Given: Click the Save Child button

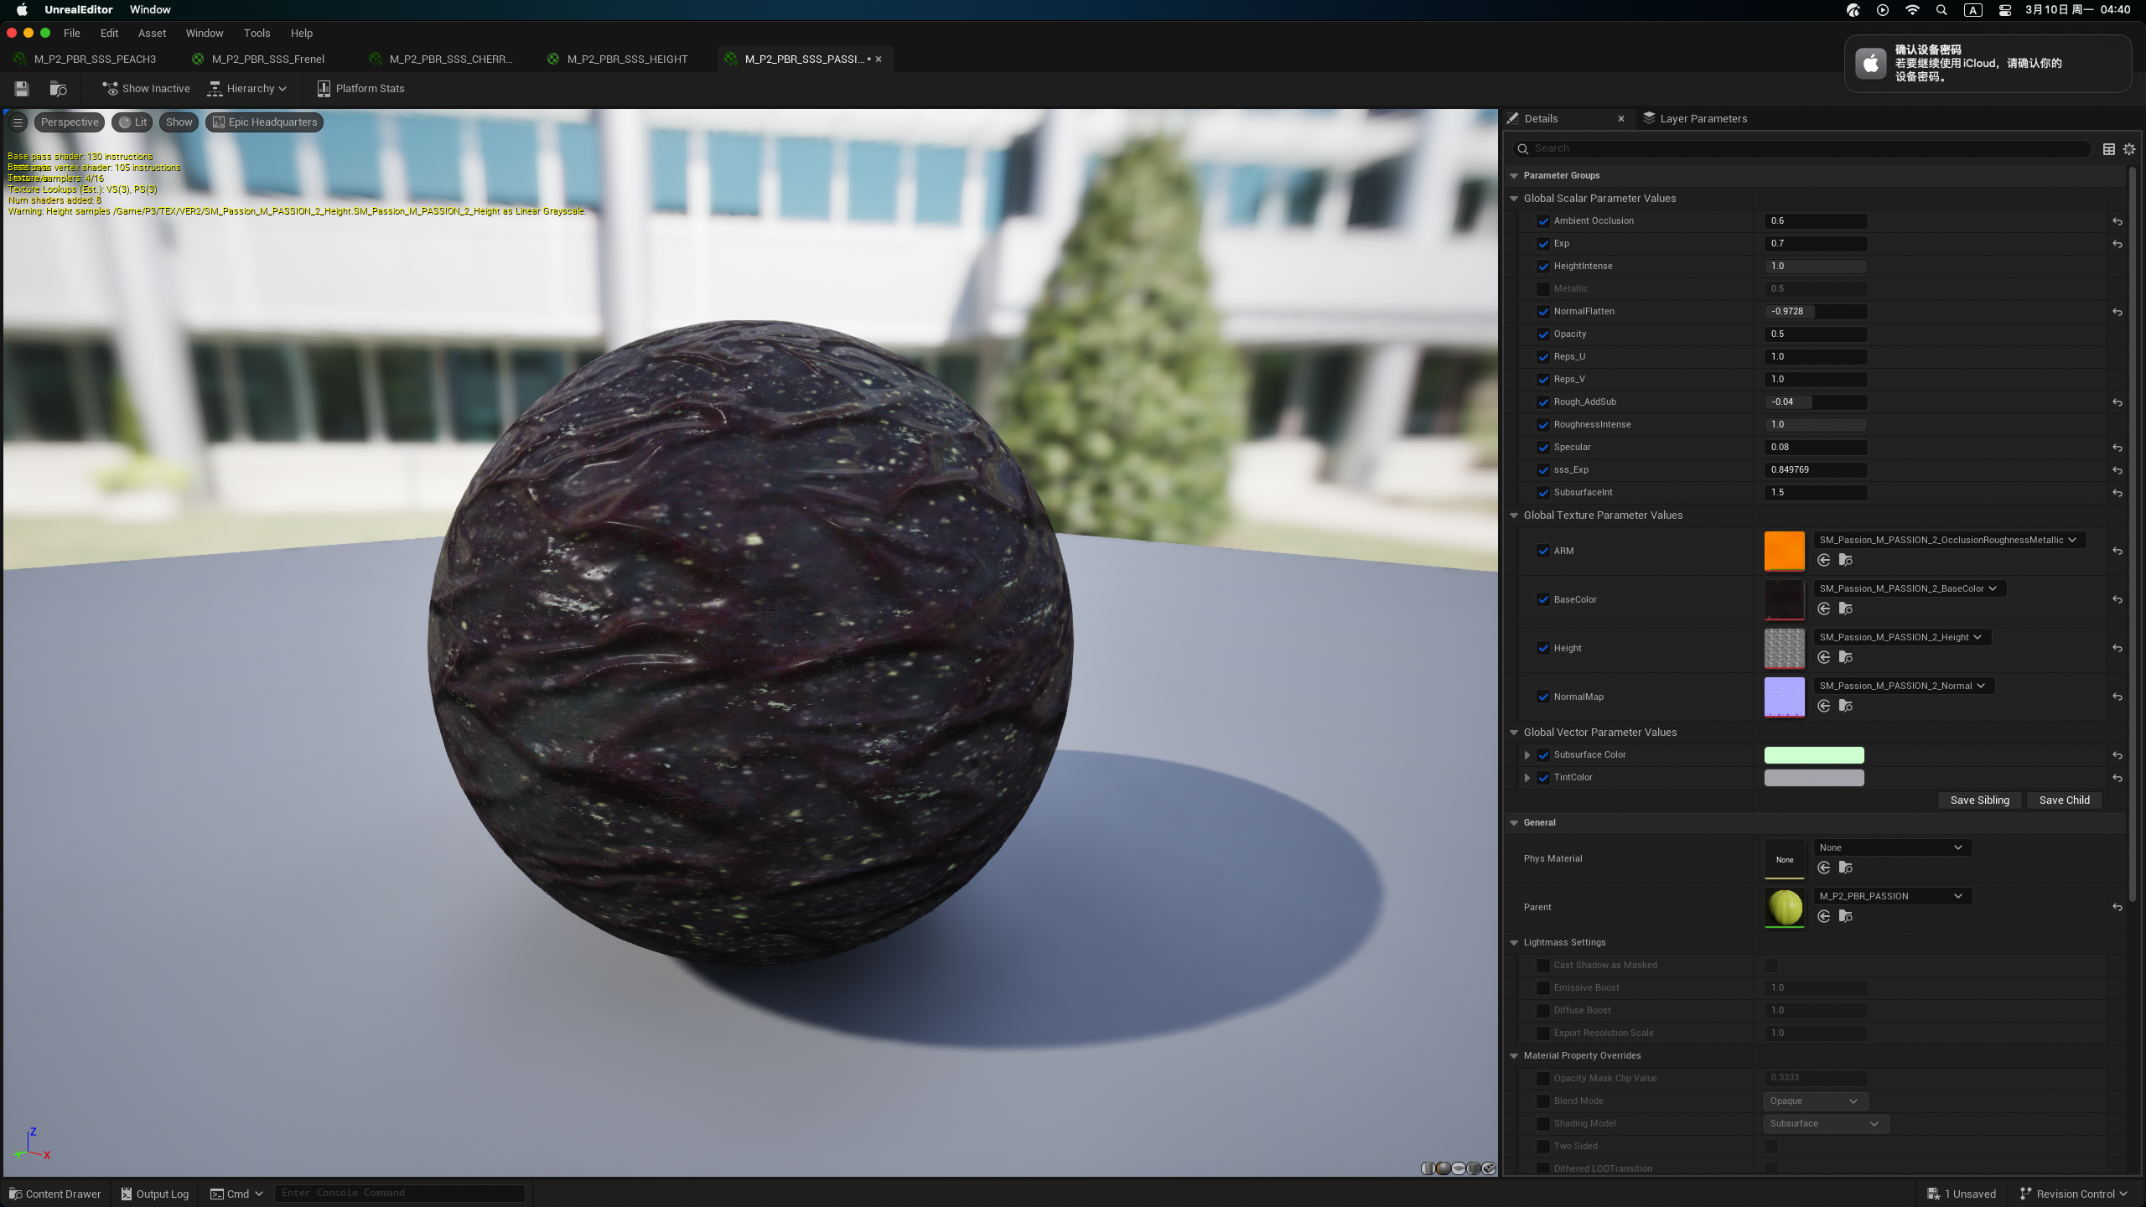Looking at the screenshot, I should [2064, 800].
